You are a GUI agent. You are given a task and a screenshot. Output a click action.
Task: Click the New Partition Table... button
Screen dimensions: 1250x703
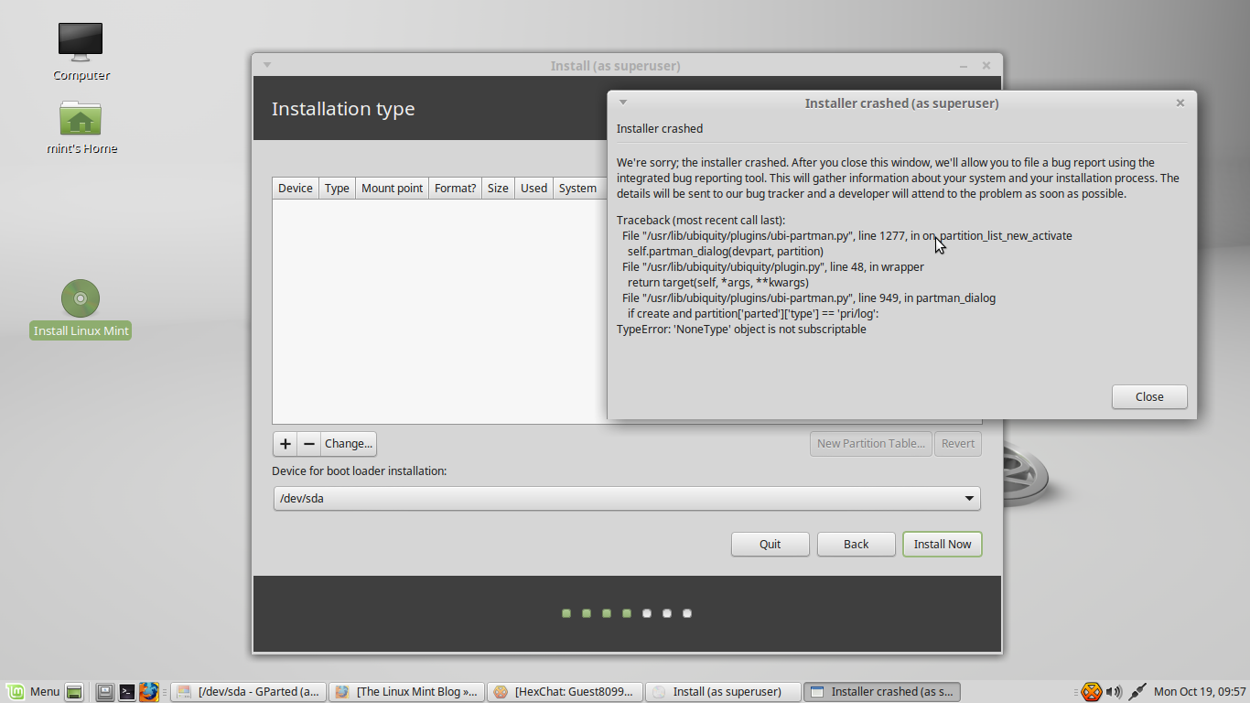(x=870, y=443)
